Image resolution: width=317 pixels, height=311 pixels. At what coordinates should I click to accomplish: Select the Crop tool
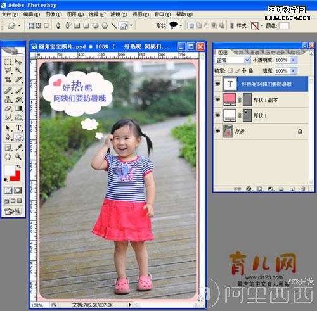coord(8,80)
